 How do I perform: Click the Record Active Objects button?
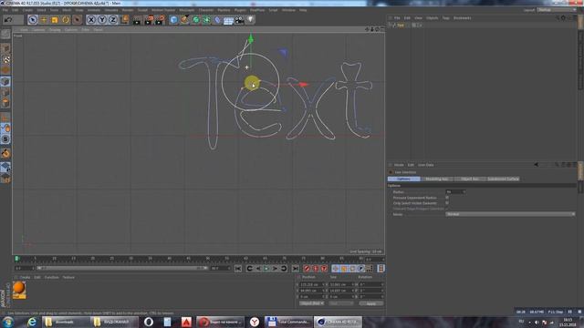tap(307, 269)
